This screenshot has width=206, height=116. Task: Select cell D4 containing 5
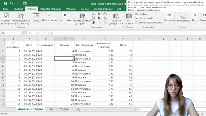pyautogui.click(x=64, y=59)
